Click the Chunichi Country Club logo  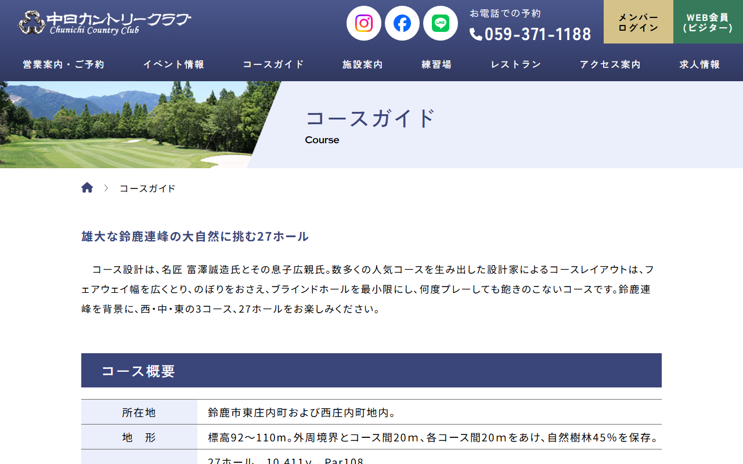point(104,23)
